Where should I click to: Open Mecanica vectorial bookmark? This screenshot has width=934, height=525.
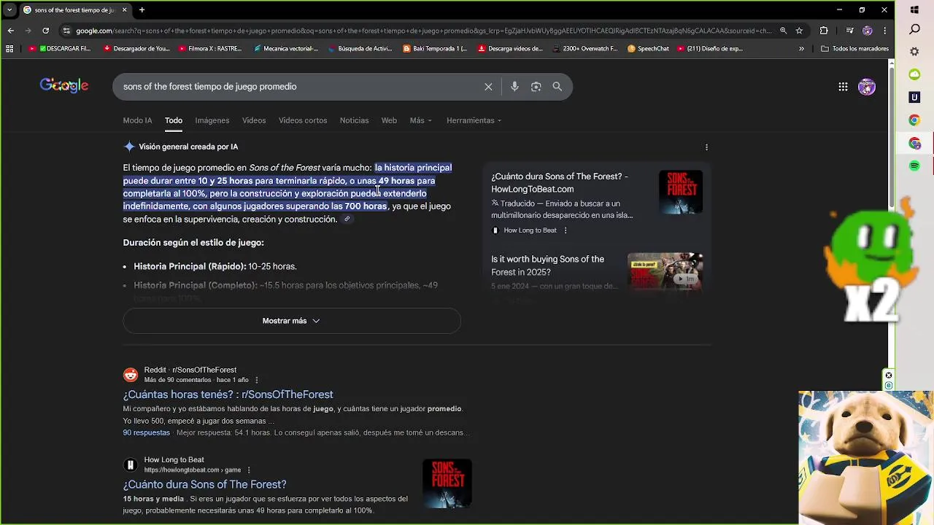click(286, 49)
